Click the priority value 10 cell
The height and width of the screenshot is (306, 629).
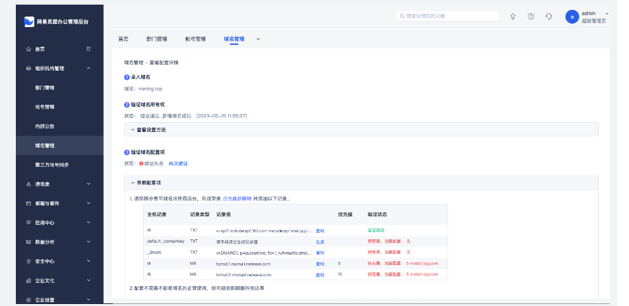[340, 275]
